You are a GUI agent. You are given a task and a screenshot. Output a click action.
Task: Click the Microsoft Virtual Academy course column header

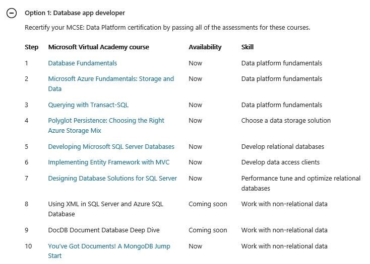coord(99,47)
